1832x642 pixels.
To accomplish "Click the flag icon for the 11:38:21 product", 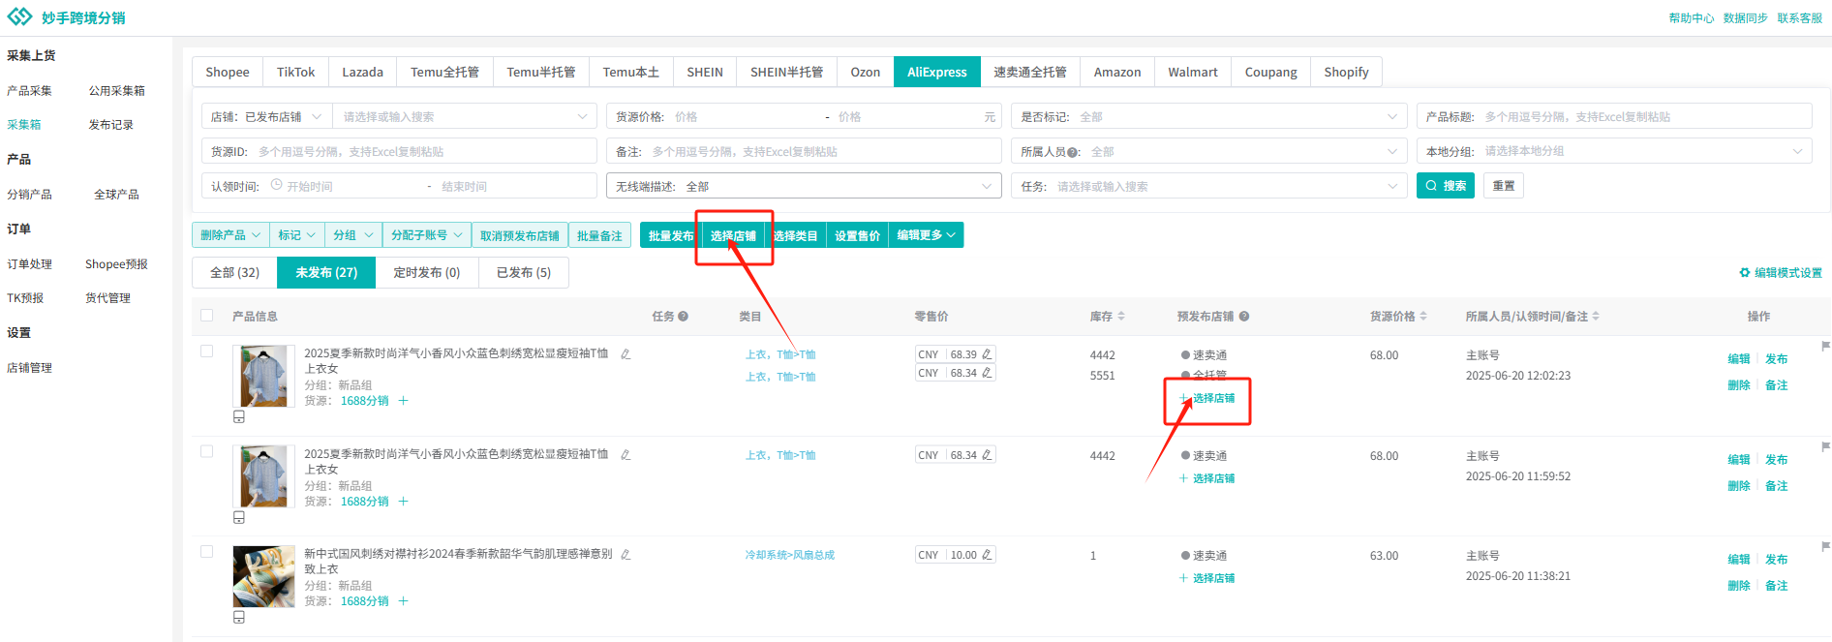I will 1825,546.
